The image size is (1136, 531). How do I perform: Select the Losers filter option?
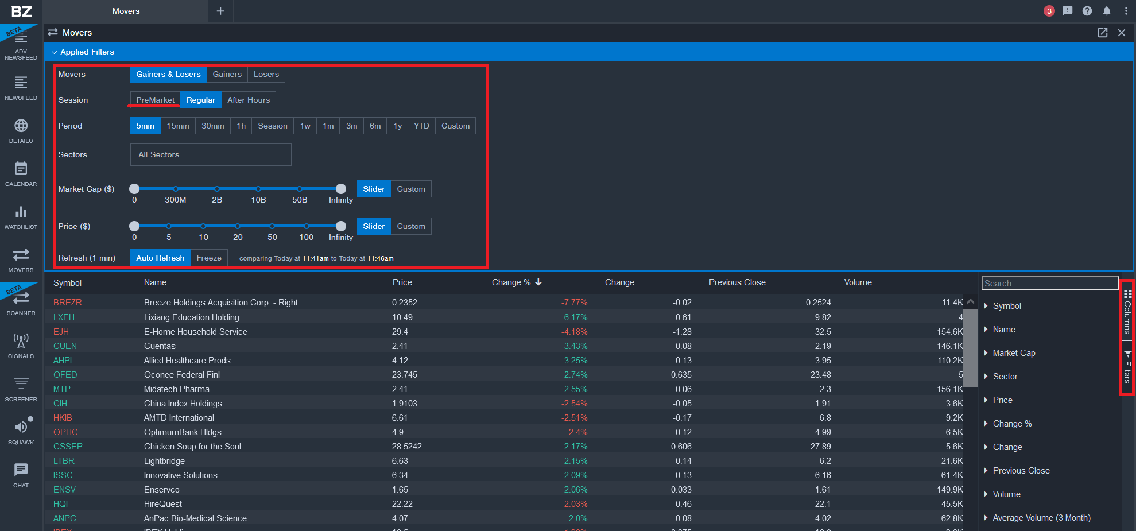tap(266, 75)
